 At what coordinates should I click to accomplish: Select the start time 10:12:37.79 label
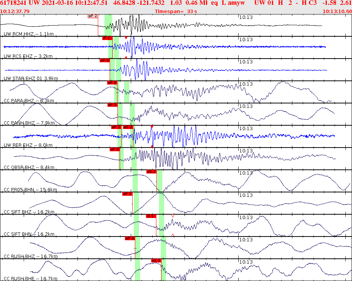(x=14, y=10)
